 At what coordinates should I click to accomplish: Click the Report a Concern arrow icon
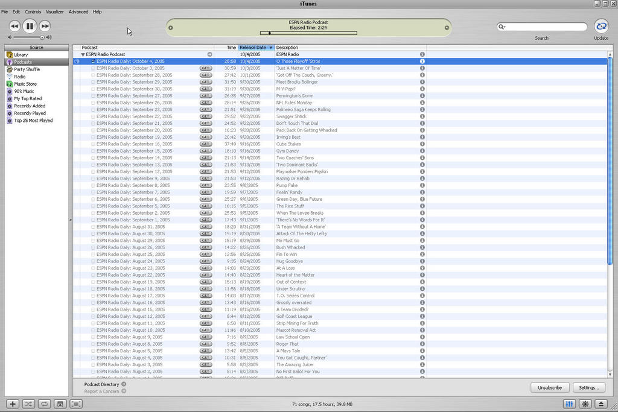point(124,391)
